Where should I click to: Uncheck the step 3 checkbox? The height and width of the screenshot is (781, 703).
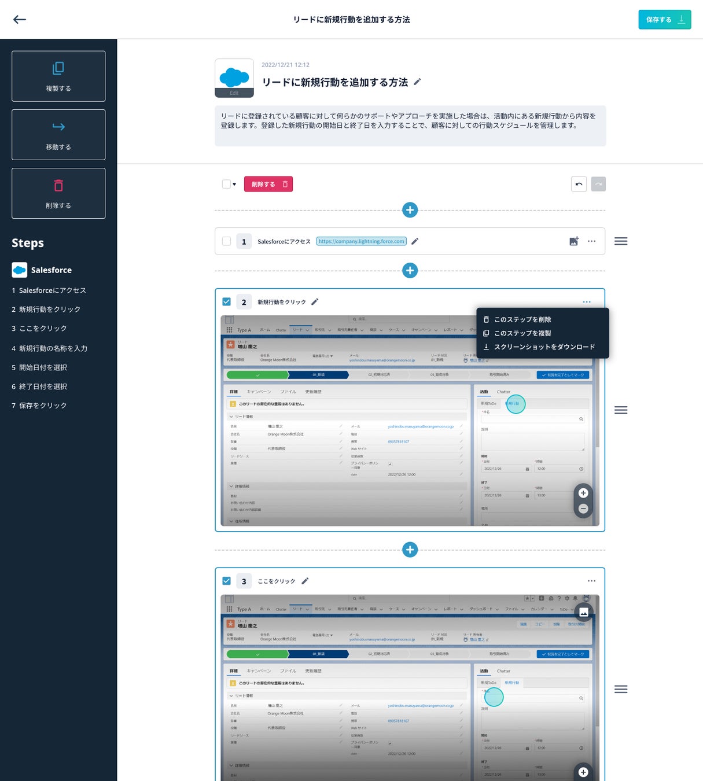226,581
